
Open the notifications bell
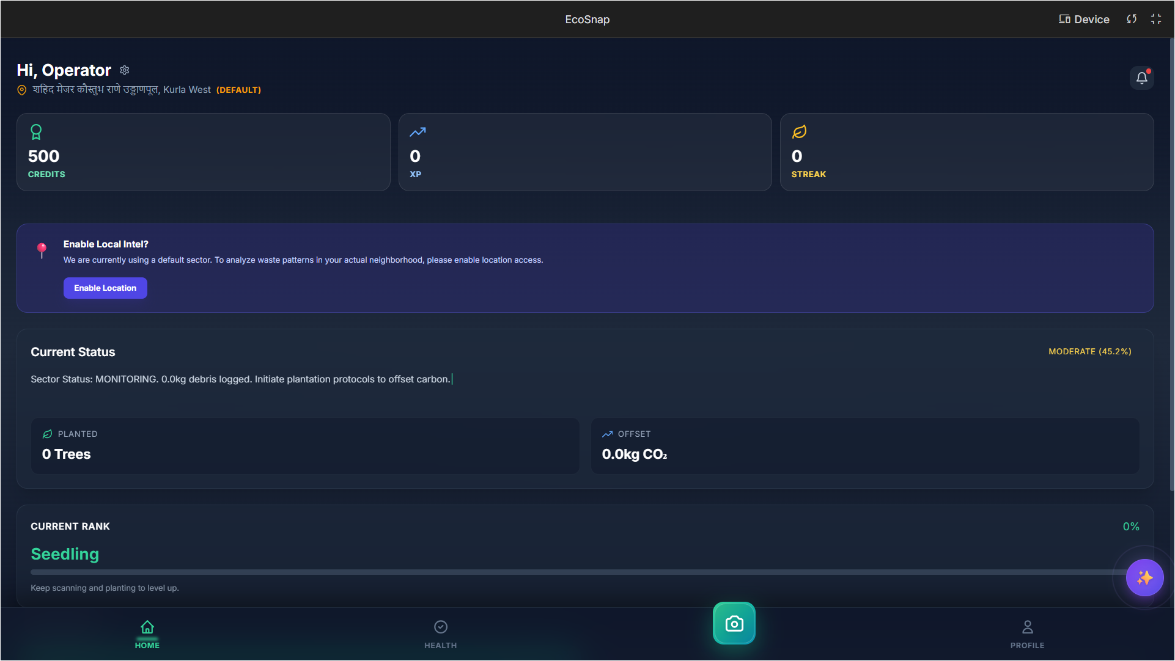[x=1141, y=78]
